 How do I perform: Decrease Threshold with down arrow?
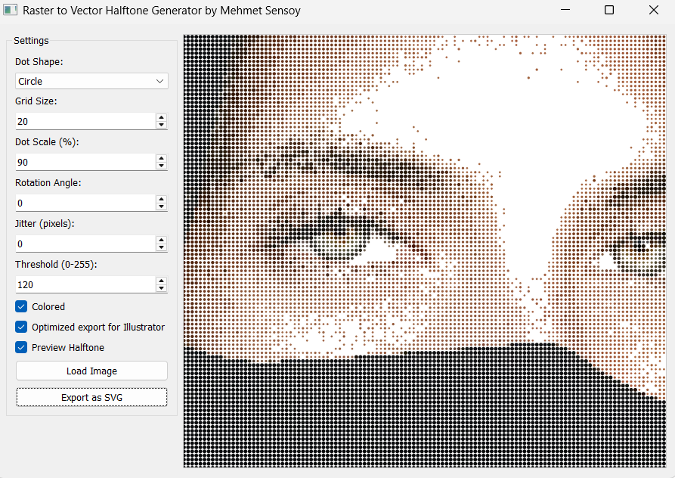coord(162,288)
